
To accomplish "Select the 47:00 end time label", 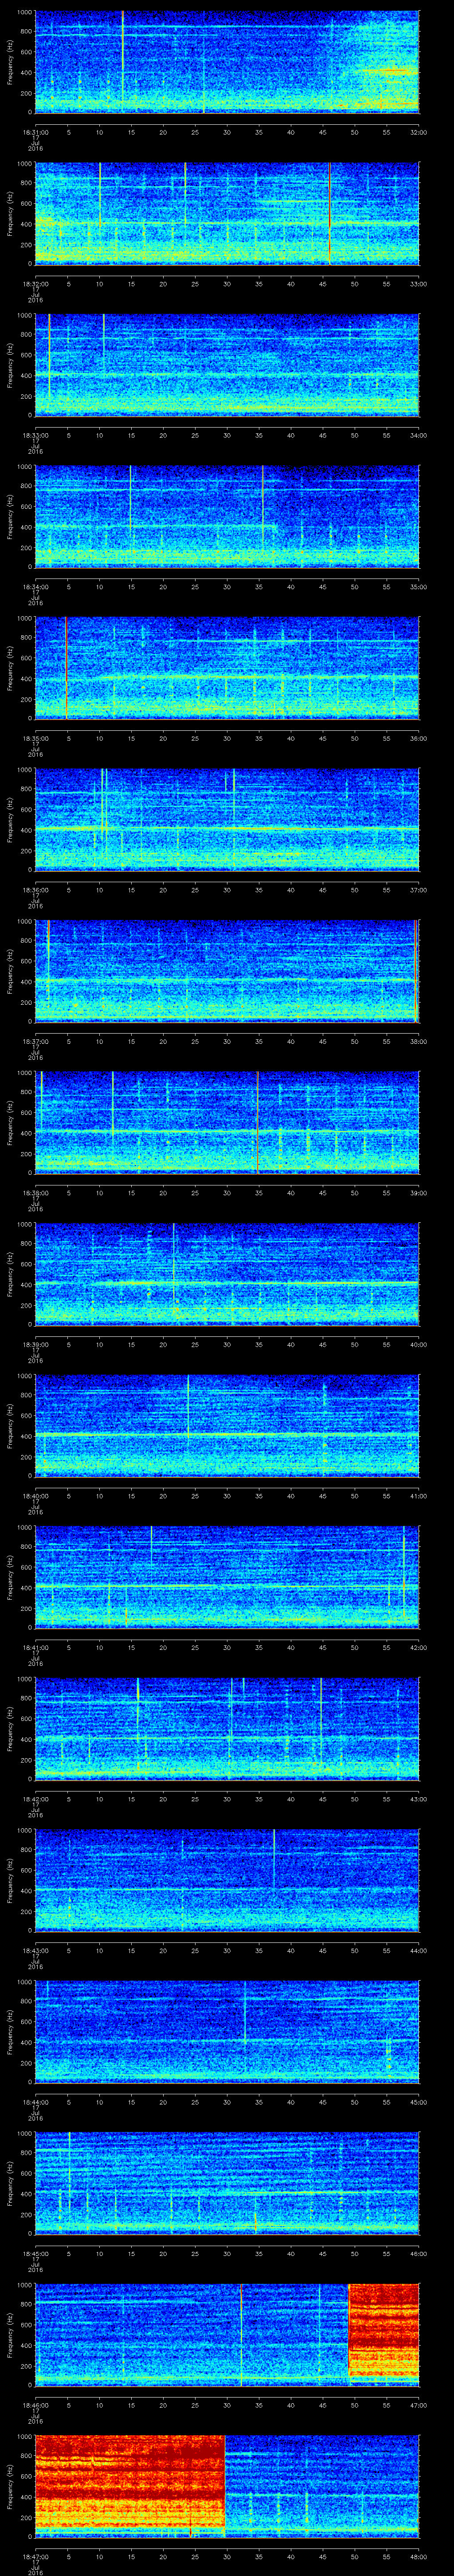I will (x=418, y=2405).
